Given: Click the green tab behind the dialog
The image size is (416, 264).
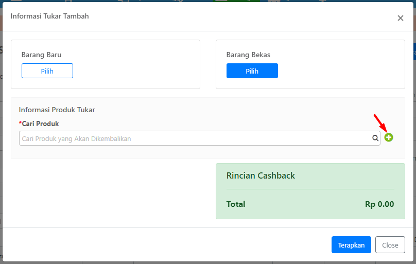Looking at the screenshot, I should coord(236,1).
